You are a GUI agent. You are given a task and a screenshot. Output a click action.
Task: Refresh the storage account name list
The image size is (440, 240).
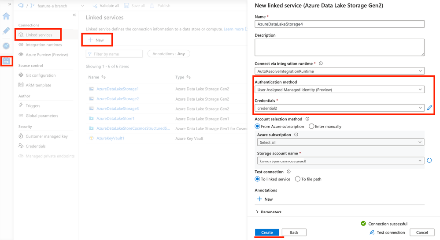429,161
